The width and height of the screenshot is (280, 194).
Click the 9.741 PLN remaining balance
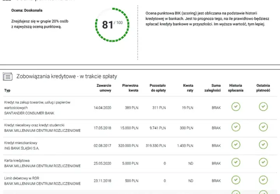point(157,128)
